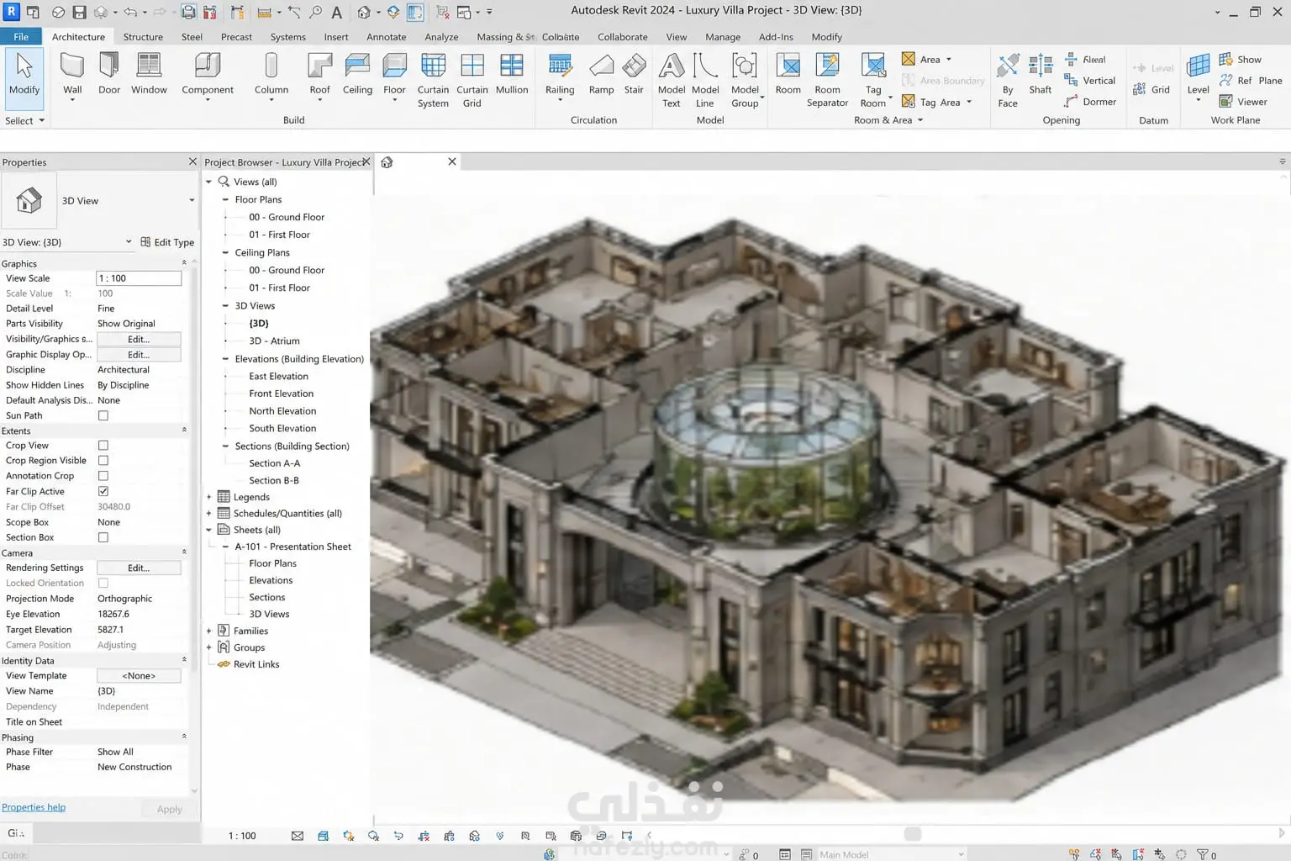Click Edit for Graphic Display Options
This screenshot has height=861, width=1291.
point(139,355)
